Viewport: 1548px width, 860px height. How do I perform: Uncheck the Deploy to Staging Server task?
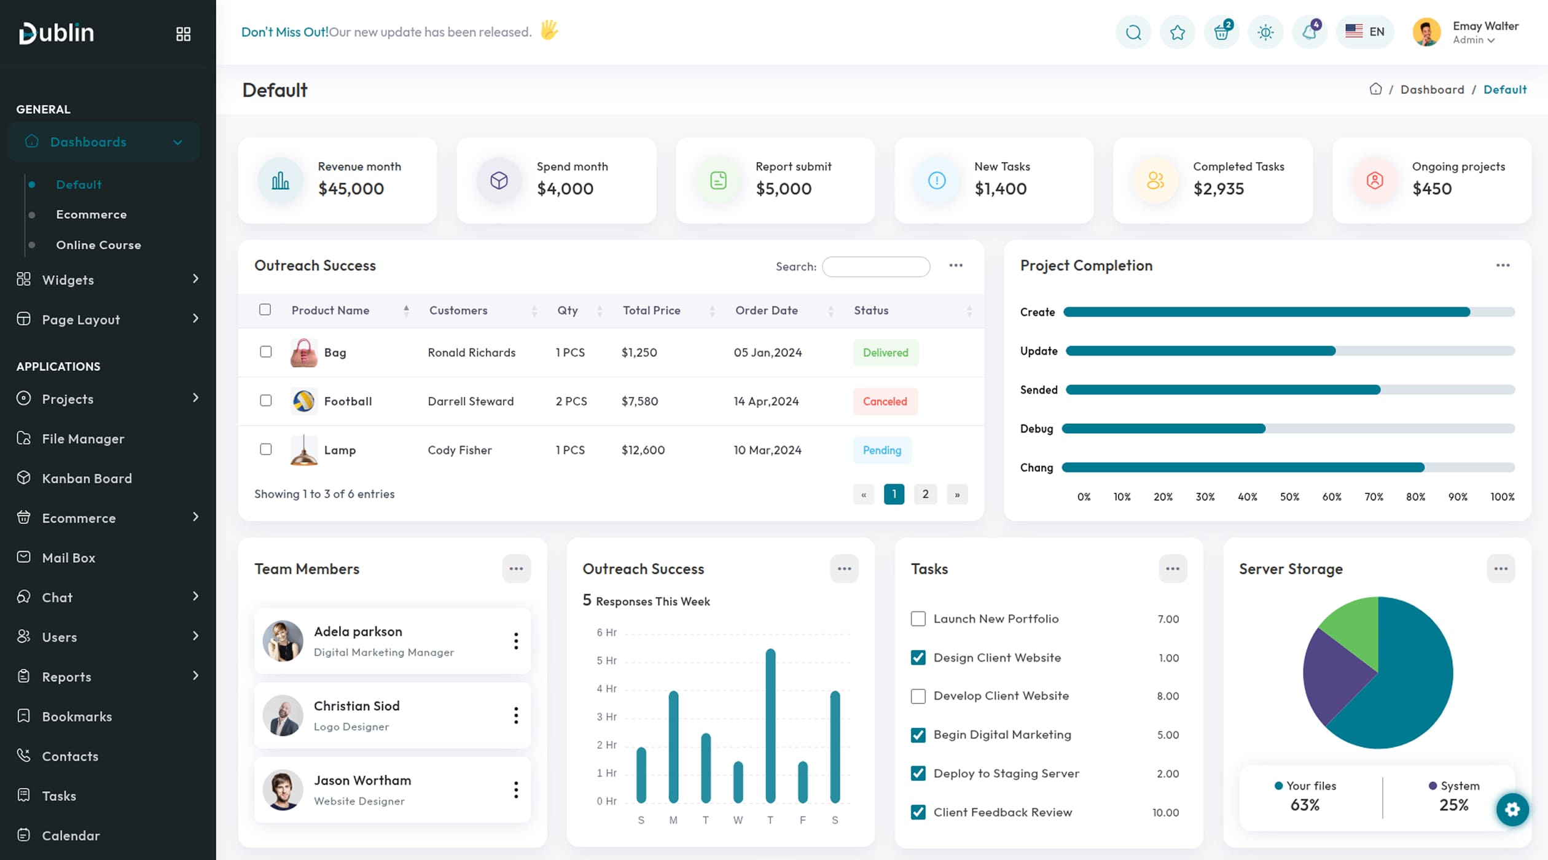(x=918, y=773)
